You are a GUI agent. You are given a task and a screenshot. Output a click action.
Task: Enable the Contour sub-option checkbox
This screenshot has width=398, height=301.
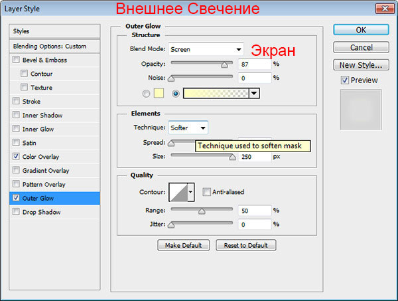pyautogui.click(x=24, y=74)
